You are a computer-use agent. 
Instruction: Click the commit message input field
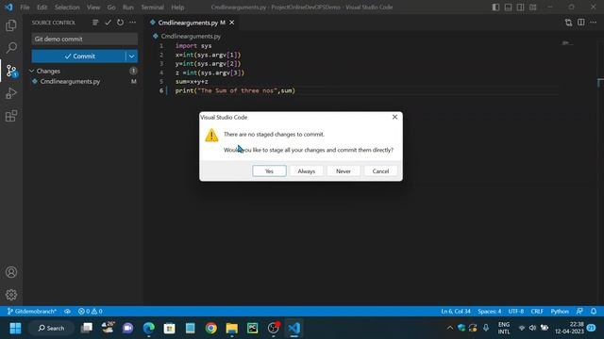click(x=85, y=39)
